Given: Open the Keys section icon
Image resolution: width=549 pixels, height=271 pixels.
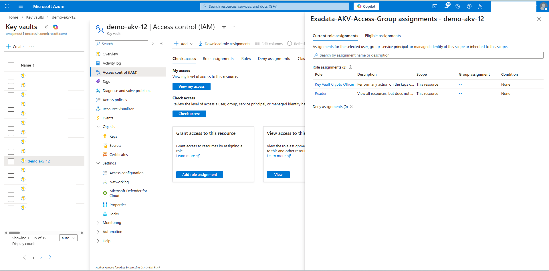Looking at the screenshot, I should pyautogui.click(x=105, y=136).
